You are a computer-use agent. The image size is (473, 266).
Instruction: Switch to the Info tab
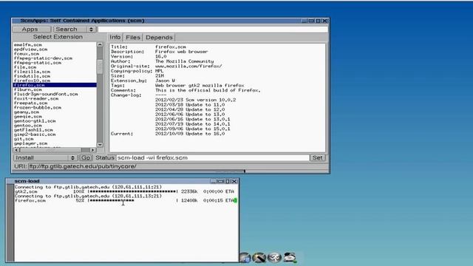click(115, 37)
